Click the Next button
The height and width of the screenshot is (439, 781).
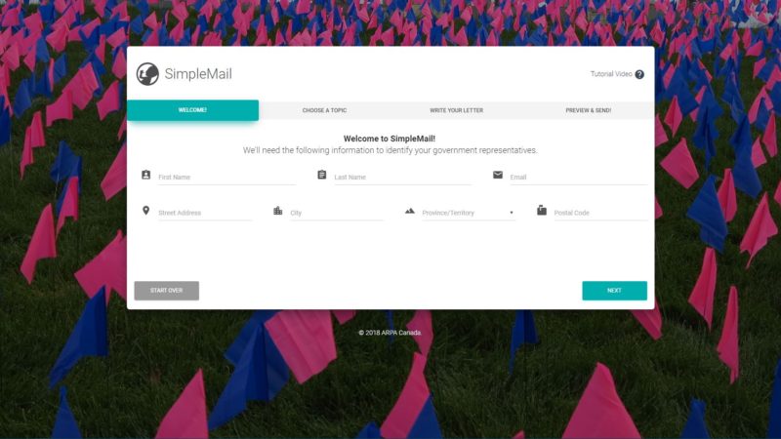coord(614,291)
